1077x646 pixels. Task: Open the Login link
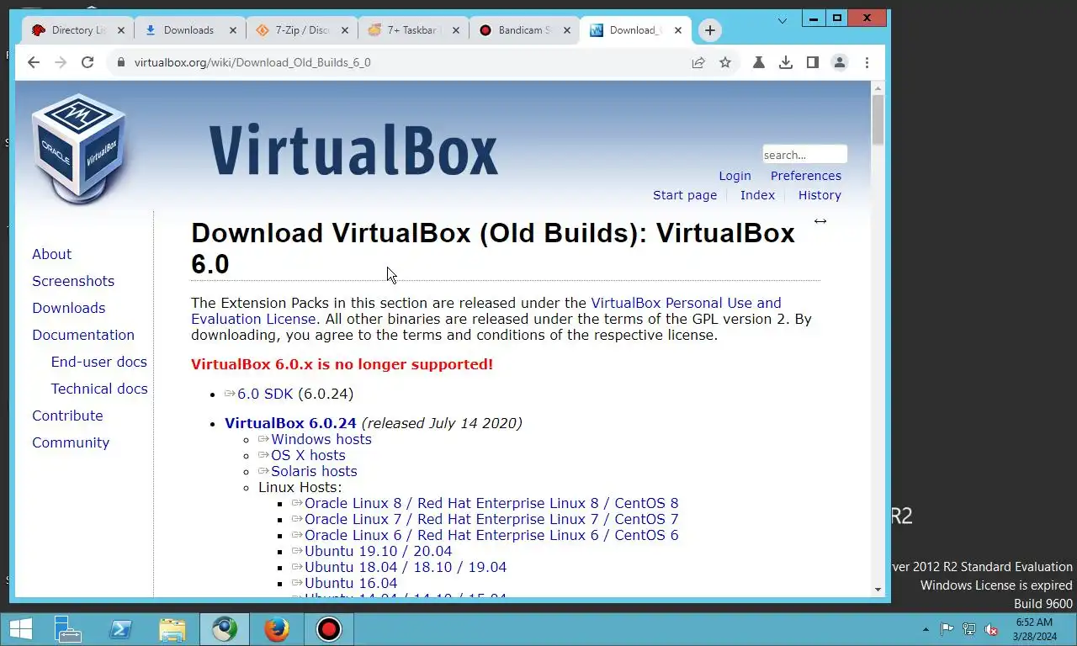tap(735, 176)
